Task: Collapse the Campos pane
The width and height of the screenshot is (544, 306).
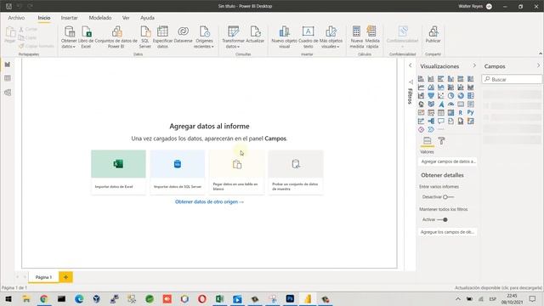Action: 538,65
